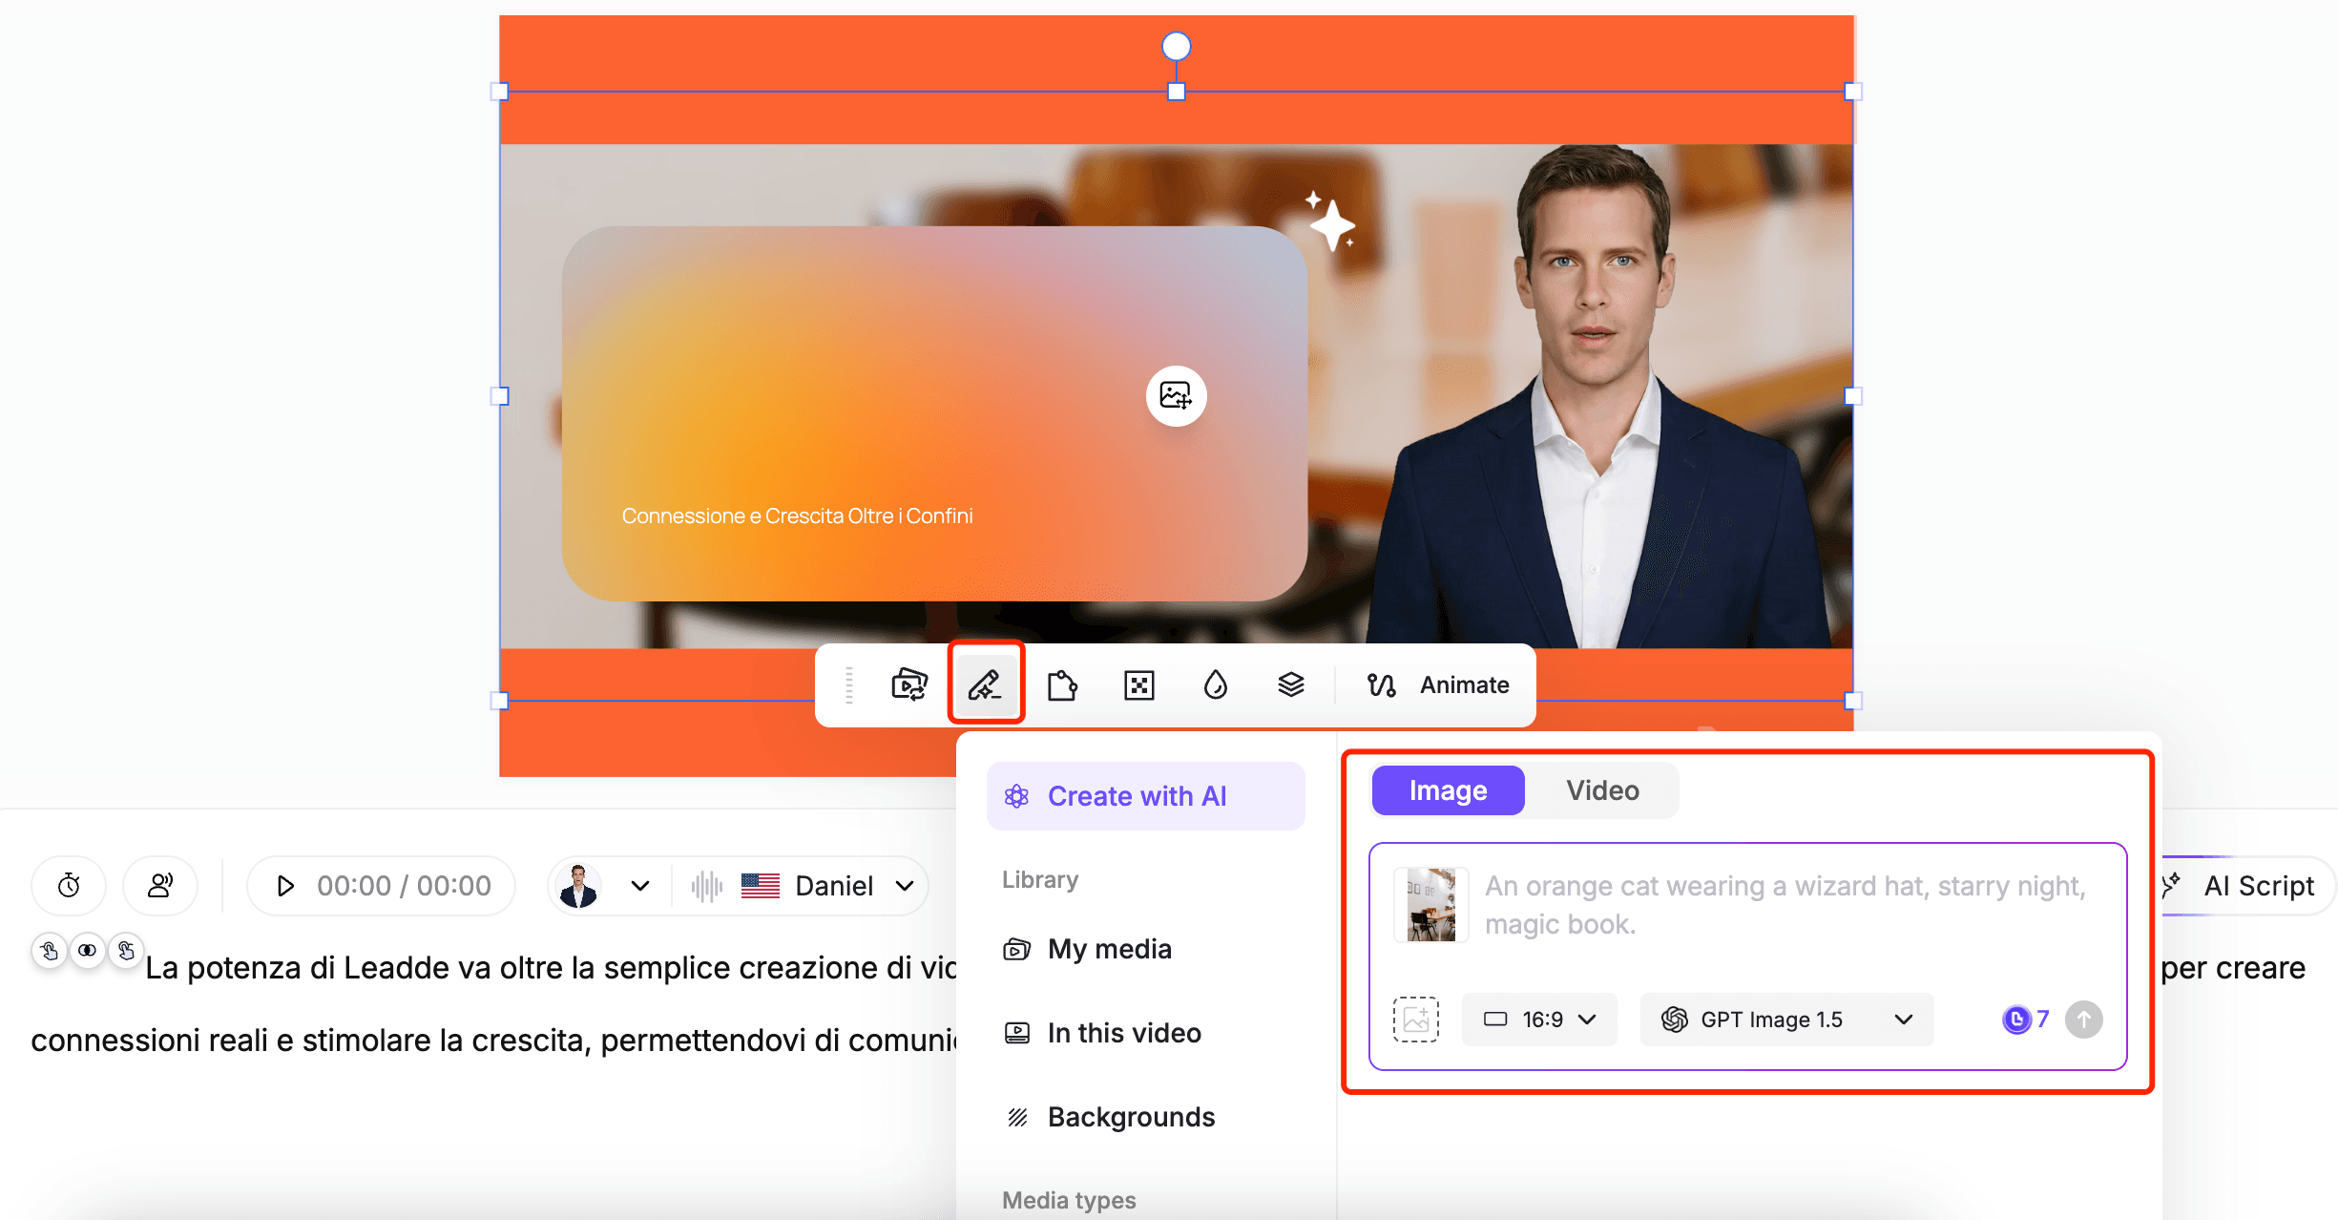Click the crop/fit frame icon in toolbar
The height and width of the screenshot is (1220, 2338).
tap(1138, 684)
